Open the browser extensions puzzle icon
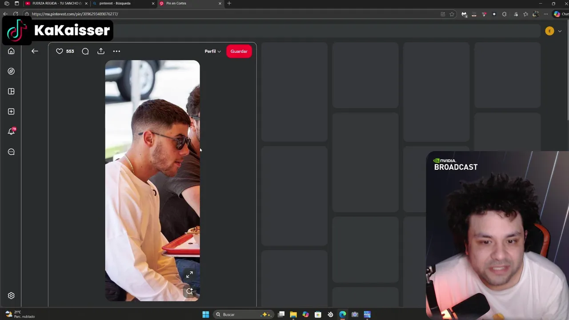Screen dimensions: 569x320 pos(504,14)
